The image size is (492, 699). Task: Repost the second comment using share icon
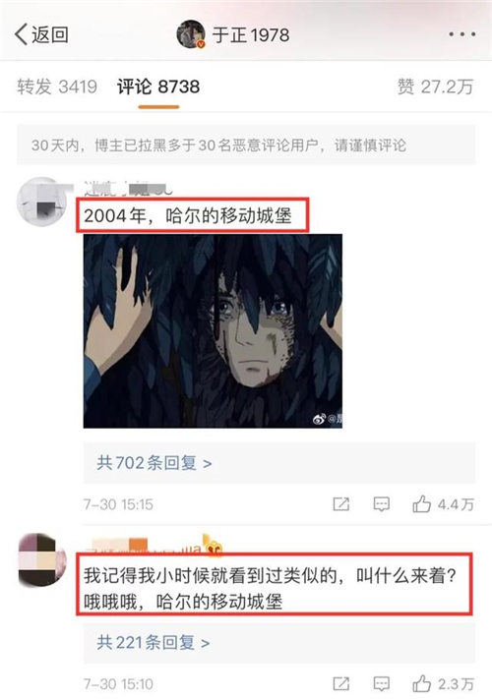[341, 683]
